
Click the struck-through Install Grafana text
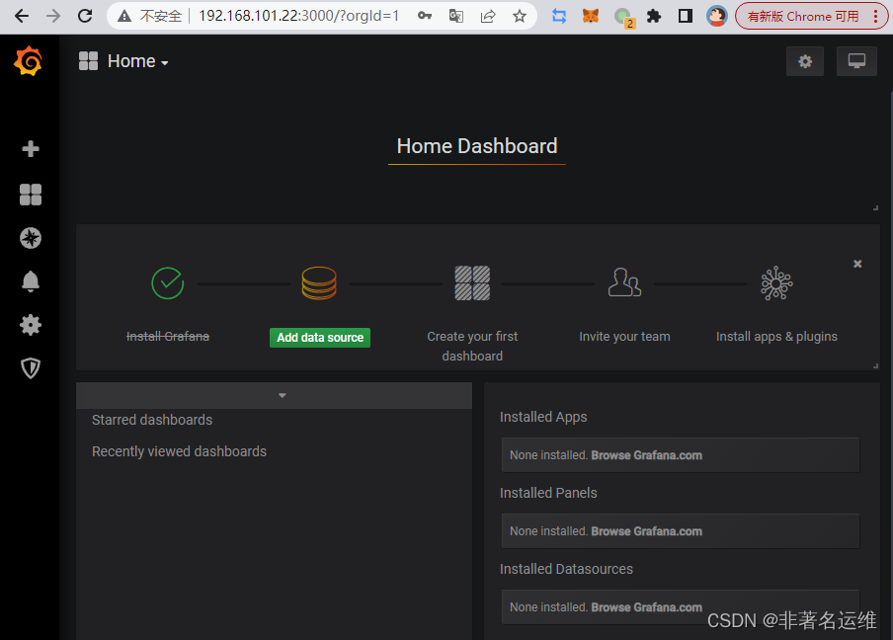(x=168, y=337)
